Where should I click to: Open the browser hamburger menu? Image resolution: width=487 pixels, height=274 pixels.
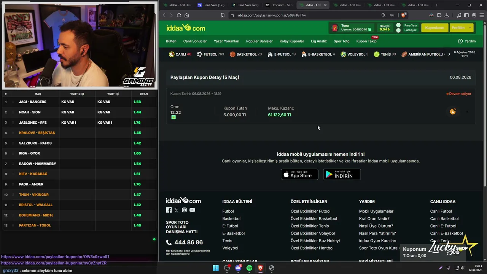(481, 15)
